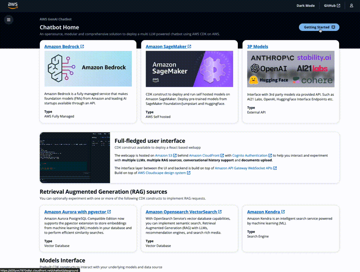The height and width of the screenshot is (272, 360).
Task: Click the AWS GenAI Chatbot breadcrumb
Action: point(55,19)
